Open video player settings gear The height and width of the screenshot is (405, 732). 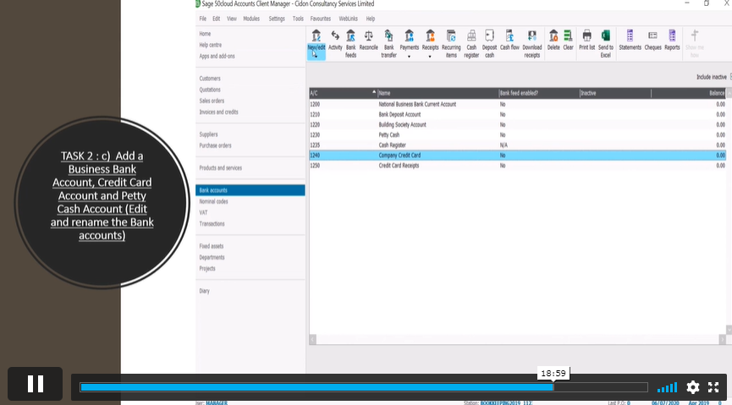693,386
